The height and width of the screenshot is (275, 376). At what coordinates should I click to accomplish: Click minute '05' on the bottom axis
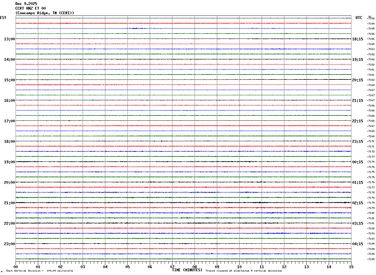coord(127,267)
